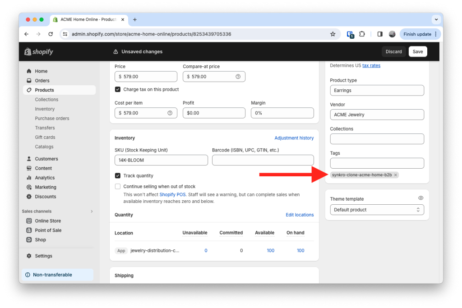Click the help icon beside Compare-at price
This screenshot has height=308, width=462.
(239, 76)
